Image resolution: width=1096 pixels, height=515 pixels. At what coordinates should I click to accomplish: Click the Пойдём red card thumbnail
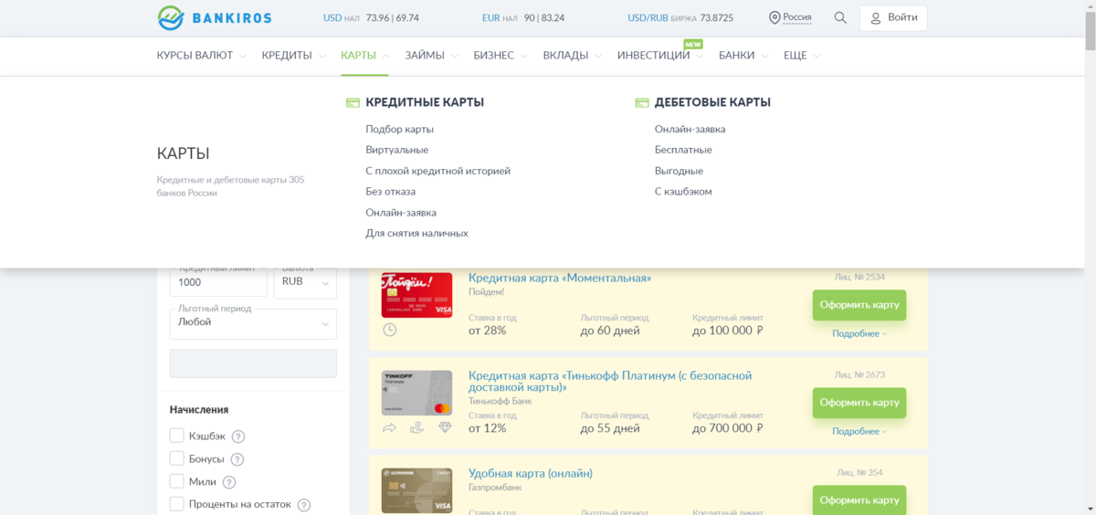click(x=416, y=295)
